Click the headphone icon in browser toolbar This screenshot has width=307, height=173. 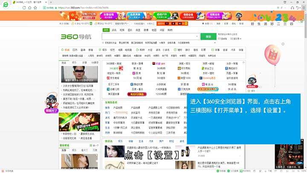tap(293, 8)
